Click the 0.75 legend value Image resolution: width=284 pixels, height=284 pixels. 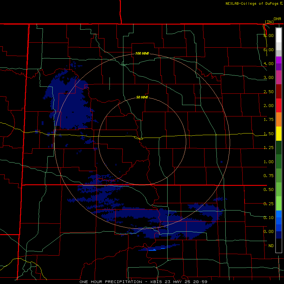tap(269, 176)
